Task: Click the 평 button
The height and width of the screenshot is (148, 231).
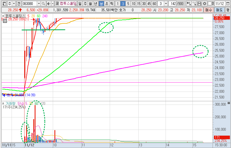Action: [228, 10]
